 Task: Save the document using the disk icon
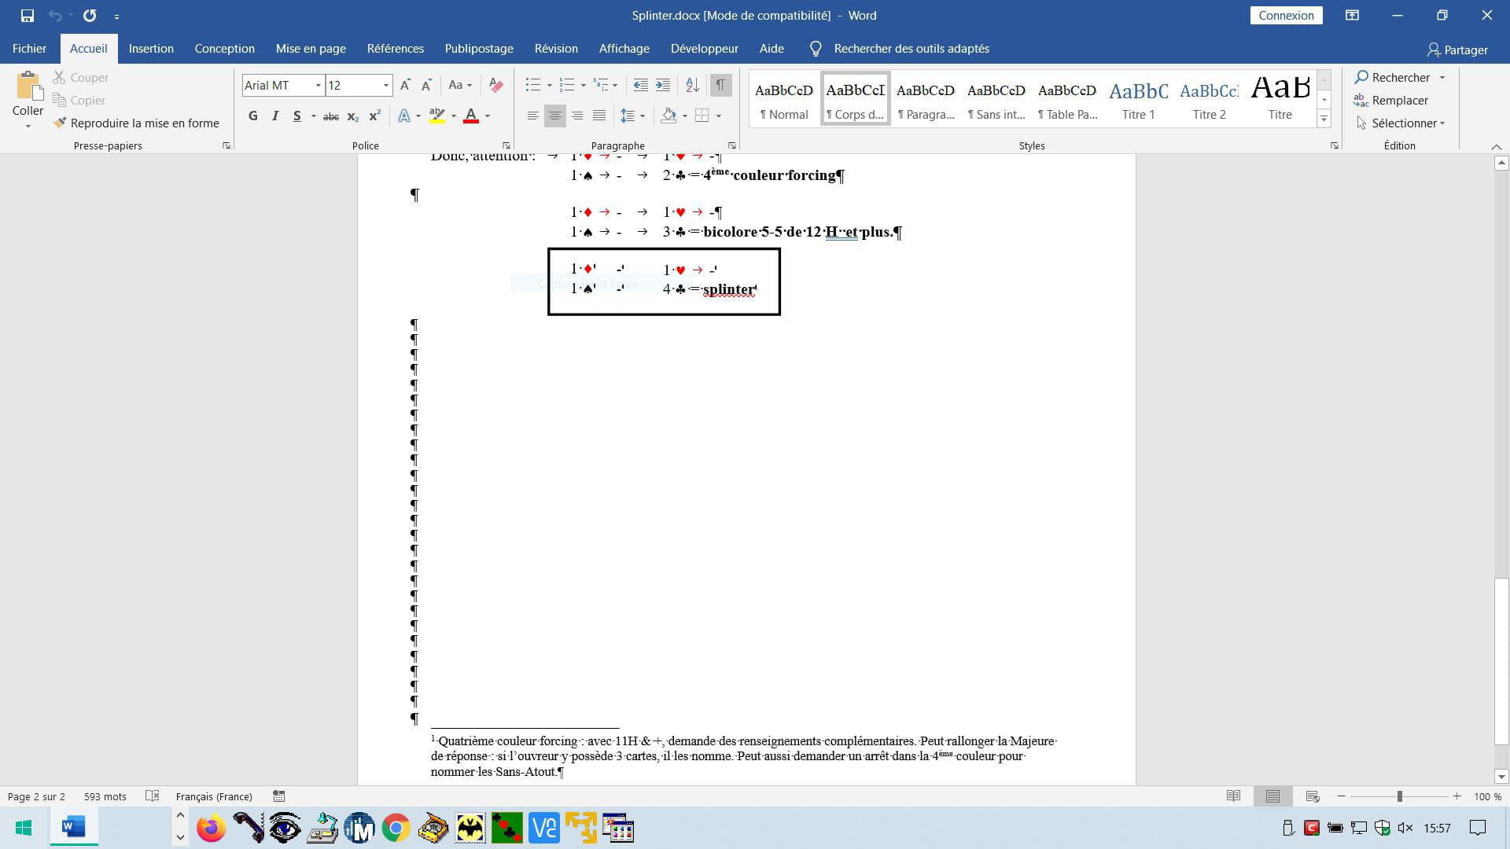pyautogui.click(x=28, y=16)
